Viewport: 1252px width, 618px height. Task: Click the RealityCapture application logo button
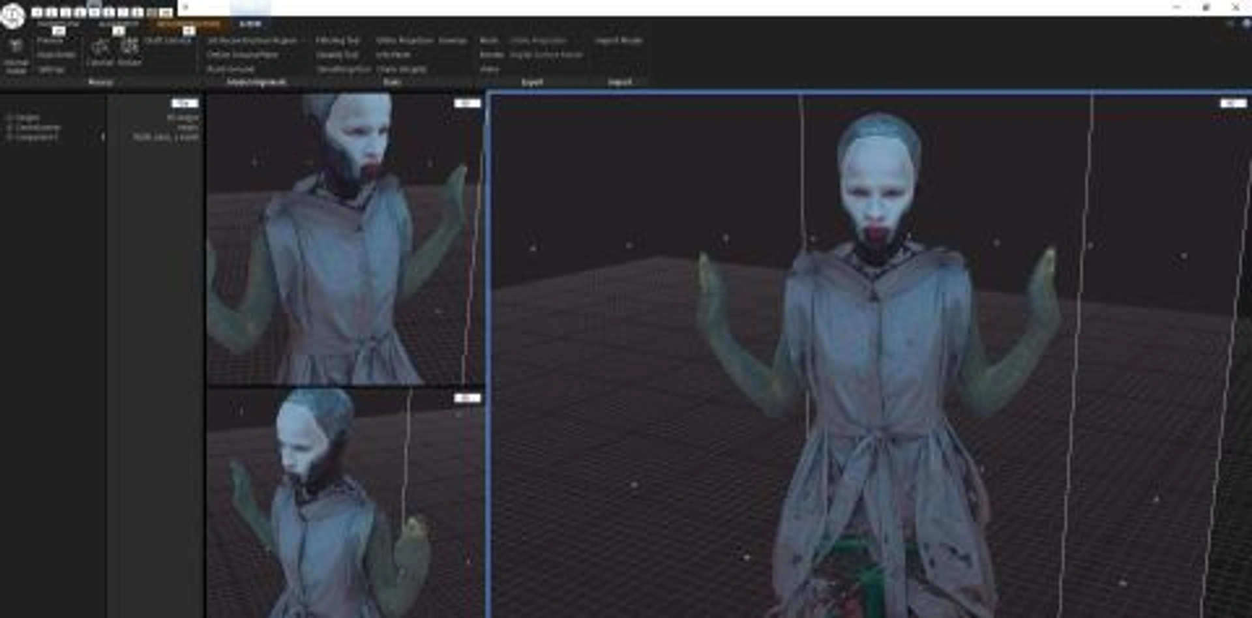tap(12, 16)
